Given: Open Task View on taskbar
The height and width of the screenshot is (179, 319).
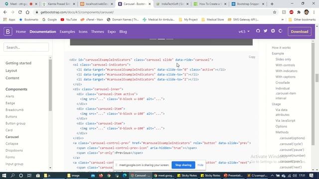Looking at the screenshot, I should (x=29, y=176).
